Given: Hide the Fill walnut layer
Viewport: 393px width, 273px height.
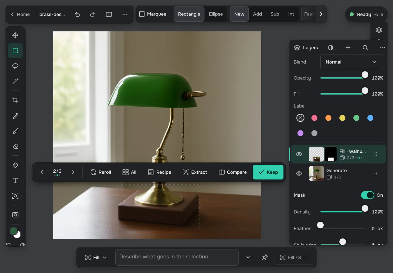Looking at the screenshot, I should pyautogui.click(x=299, y=154).
